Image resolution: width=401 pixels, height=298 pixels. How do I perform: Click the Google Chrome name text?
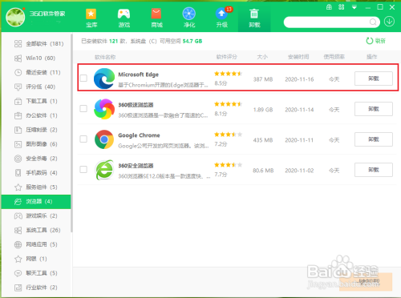[139, 135]
